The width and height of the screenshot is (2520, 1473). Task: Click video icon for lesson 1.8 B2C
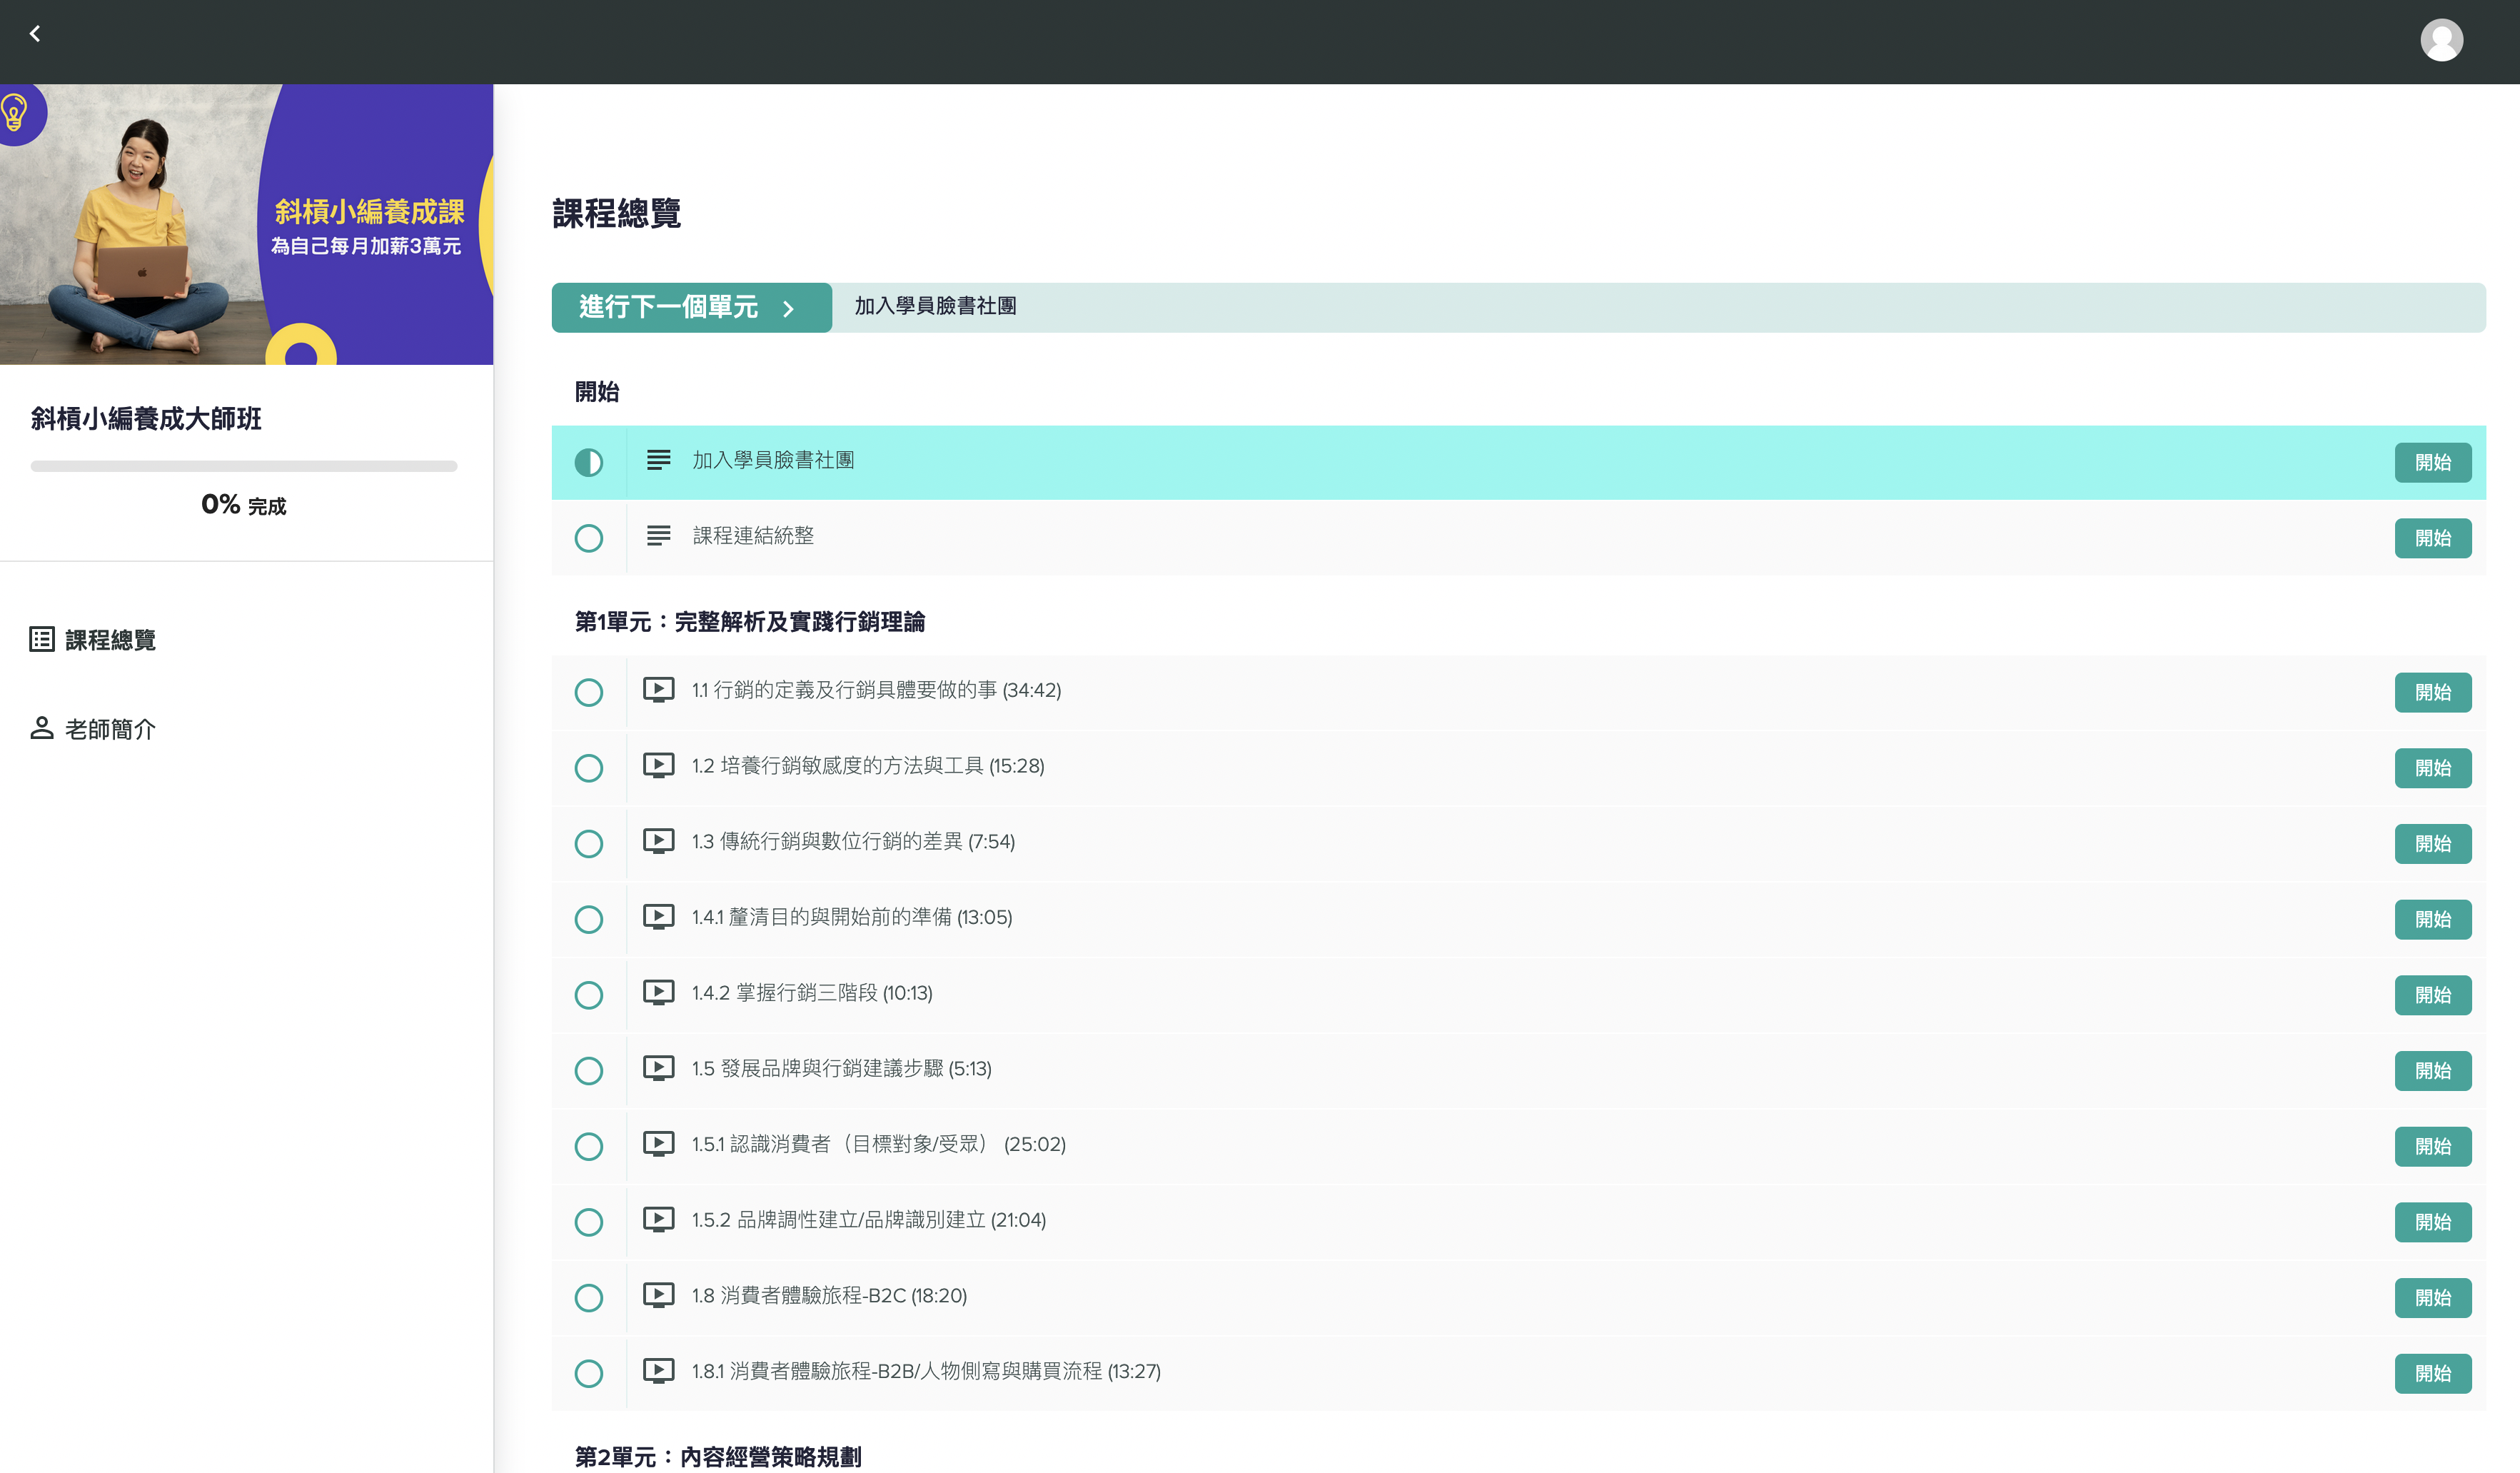coord(658,1295)
